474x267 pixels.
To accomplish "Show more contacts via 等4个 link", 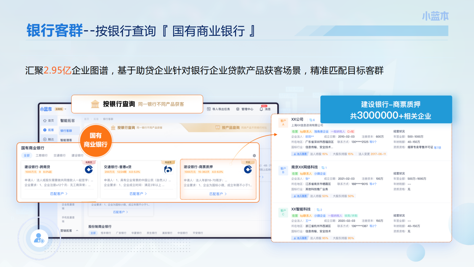I will tap(373, 184).
